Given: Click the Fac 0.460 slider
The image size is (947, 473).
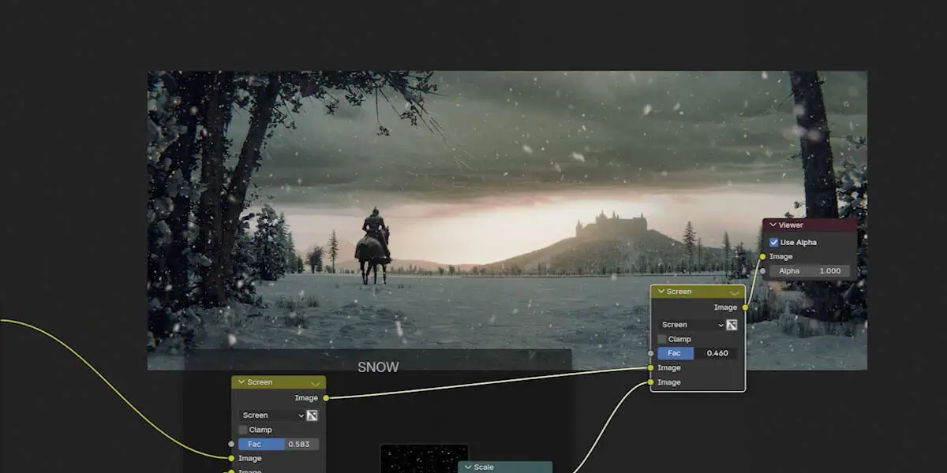Looking at the screenshot, I should point(697,353).
